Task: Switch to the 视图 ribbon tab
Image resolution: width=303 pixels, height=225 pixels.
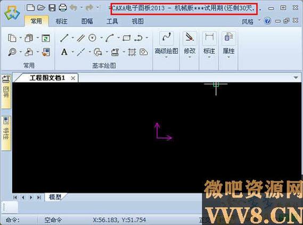Action: pos(137,21)
